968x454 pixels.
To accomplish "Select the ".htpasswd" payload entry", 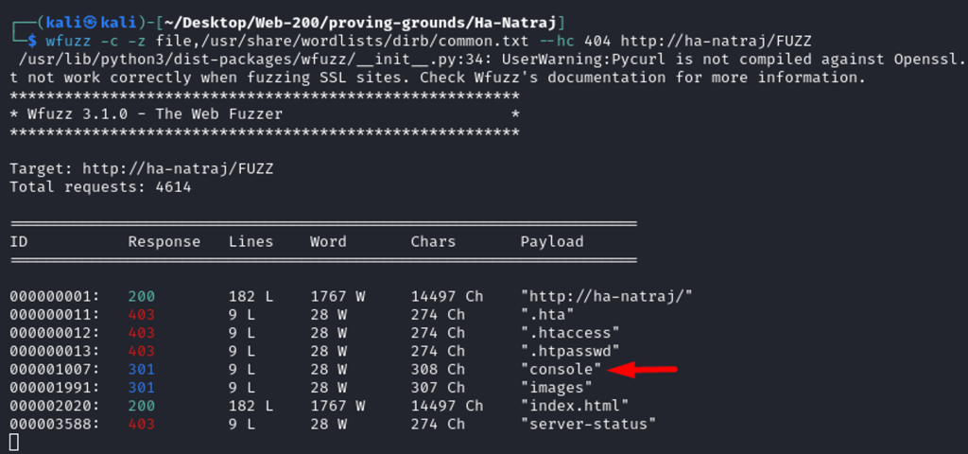I will [x=570, y=351].
